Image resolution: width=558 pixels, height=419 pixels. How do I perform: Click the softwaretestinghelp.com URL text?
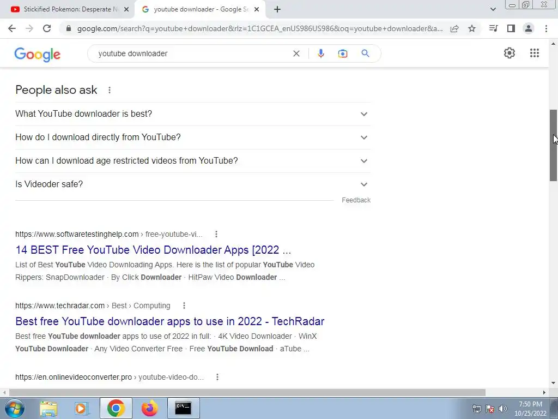tap(77, 234)
